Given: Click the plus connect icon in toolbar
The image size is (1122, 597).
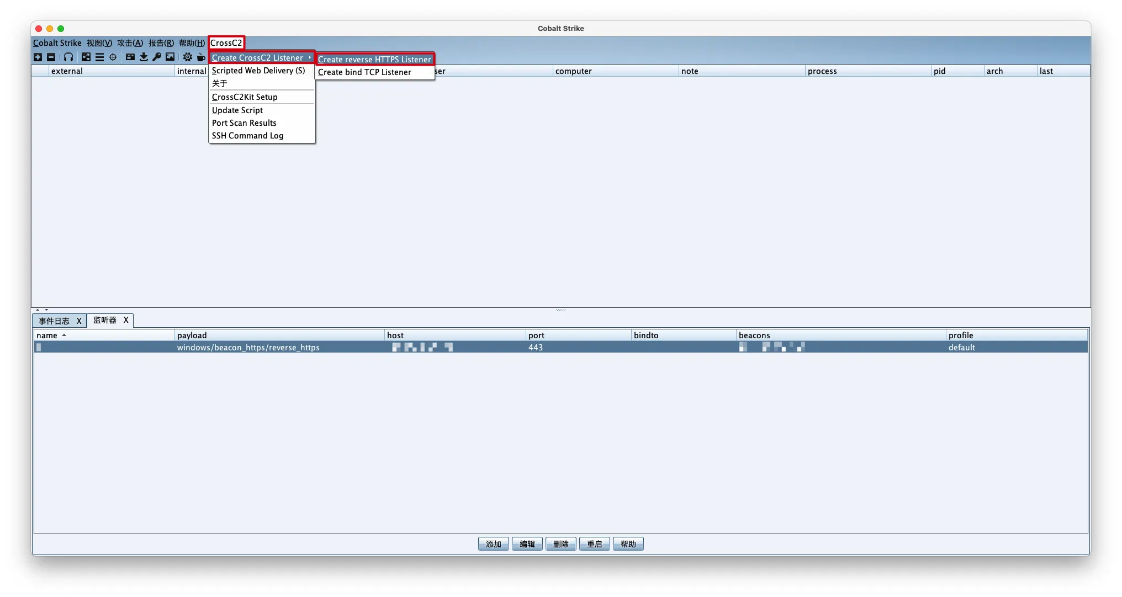Looking at the screenshot, I should click(38, 57).
